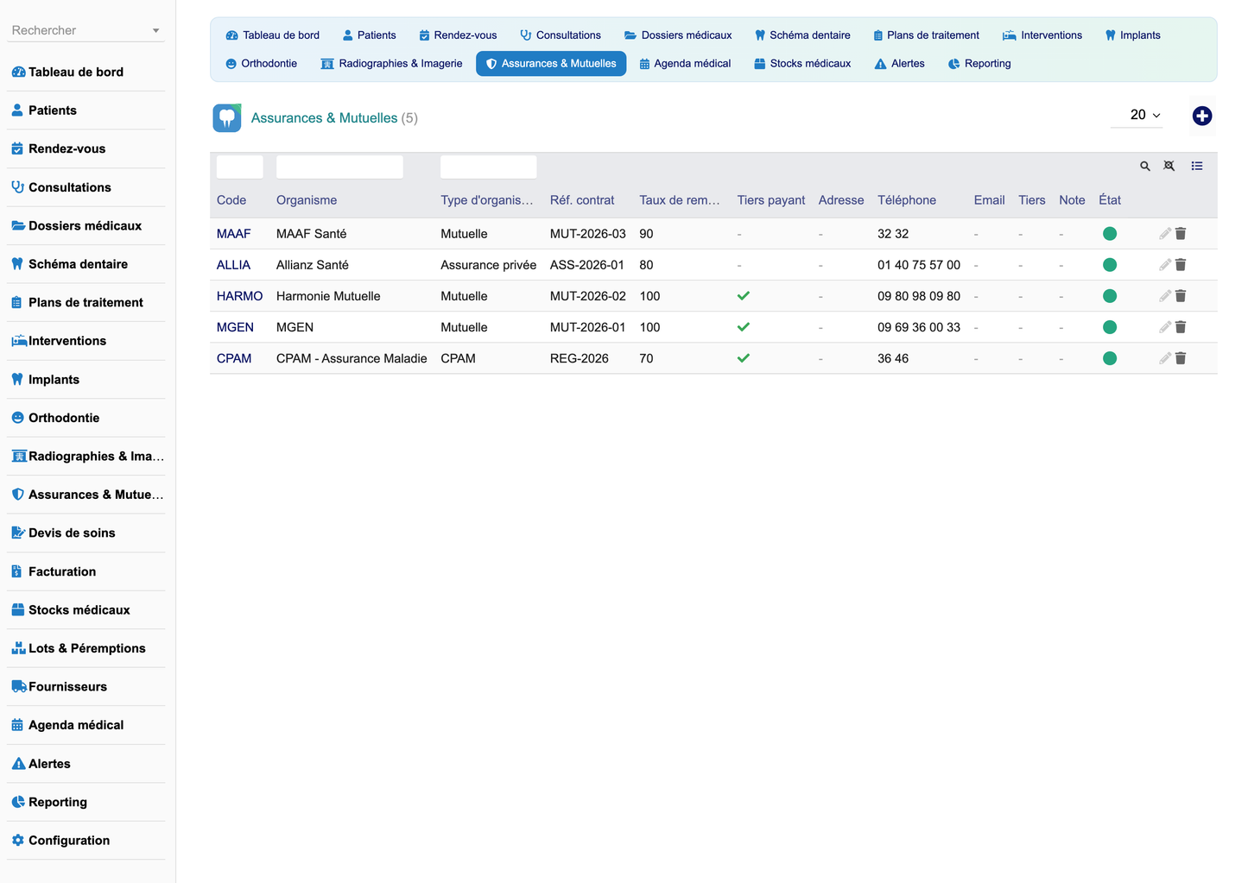The width and height of the screenshot is (1248, 883).
Task: Switch to the Rendez-vous top tab
Action: click(458, 35)
